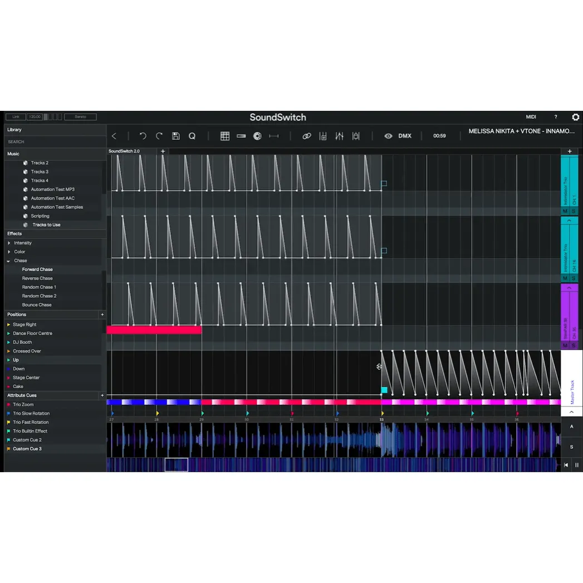Click the Q quantize icon

point(192,136)
